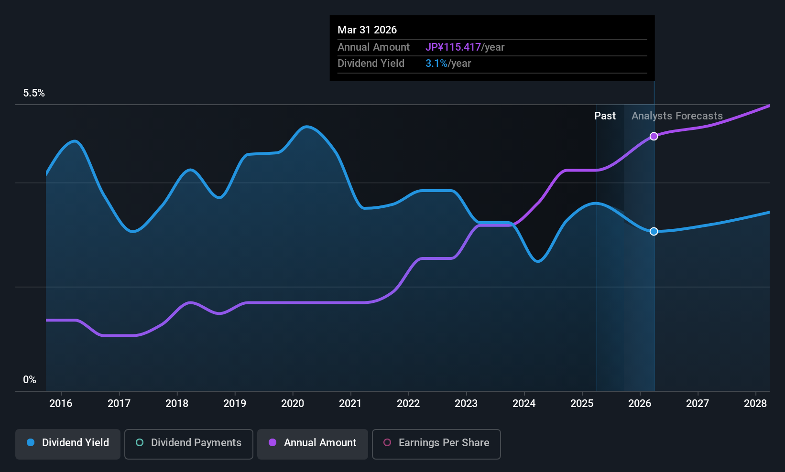The width and height of the screenshot is (785, 472).
Task: Click the JP¥115.417/year tooltip value
Action: pyautogui.click(x=465, y=47)
